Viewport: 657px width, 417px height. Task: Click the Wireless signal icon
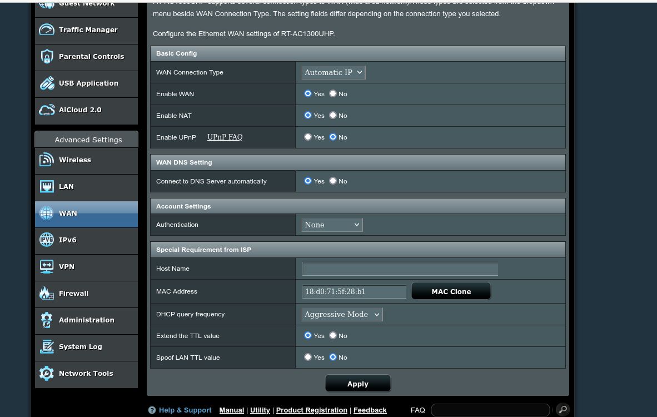pos(47,160)
